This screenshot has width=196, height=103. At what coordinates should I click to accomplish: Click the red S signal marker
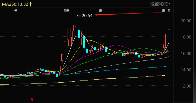[x=32, y=99]
